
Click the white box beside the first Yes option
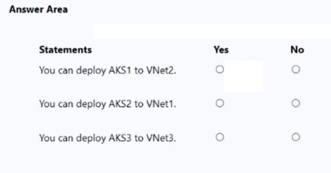244,76
